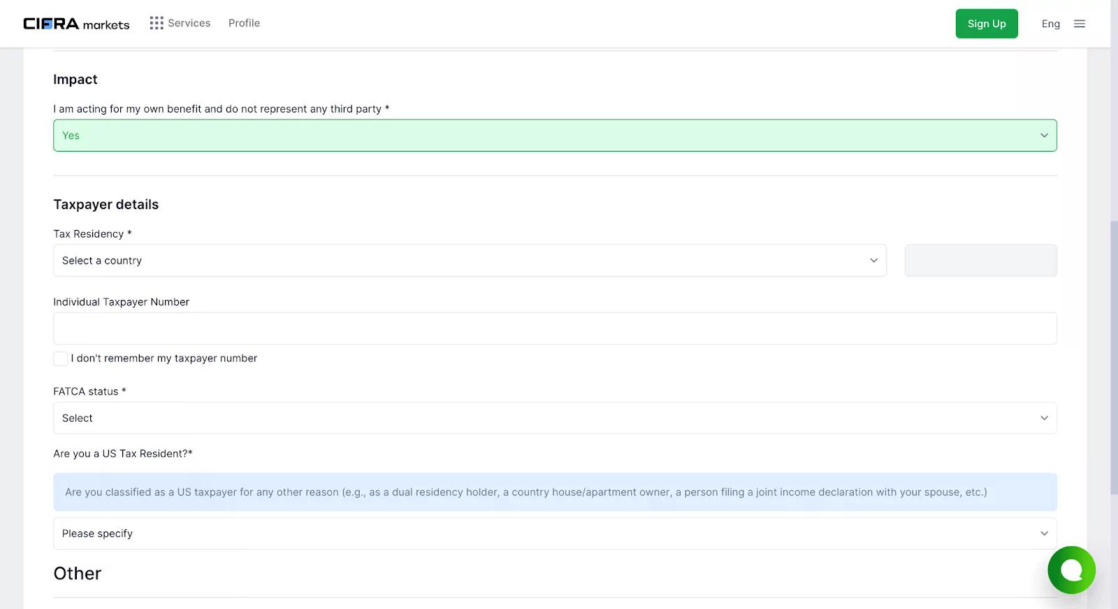Screen dimensions: 1118x609
Task: Click the chevron arrow in FATCA status field
Action: pyautogui.click(x=1044, y=418)
